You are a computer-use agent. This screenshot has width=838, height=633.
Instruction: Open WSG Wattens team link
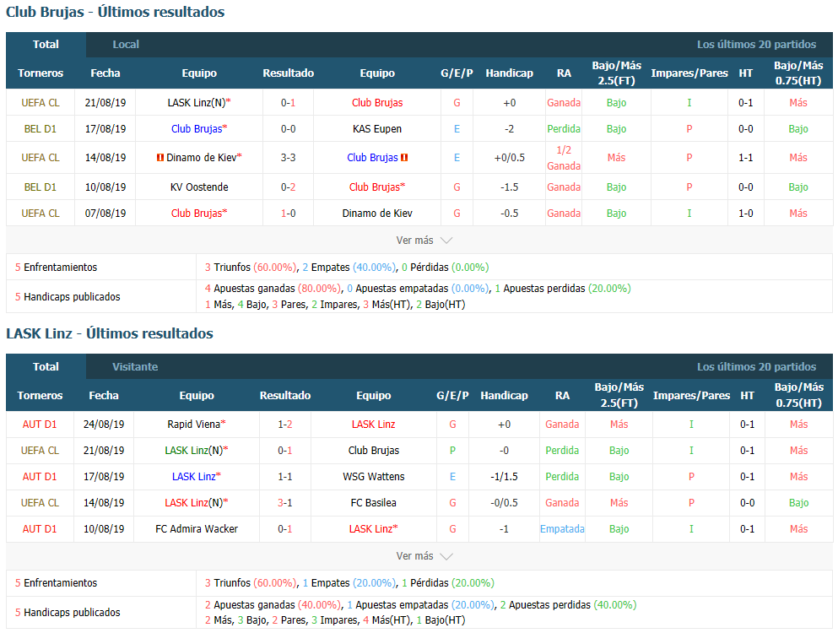[x=374, y=476]
